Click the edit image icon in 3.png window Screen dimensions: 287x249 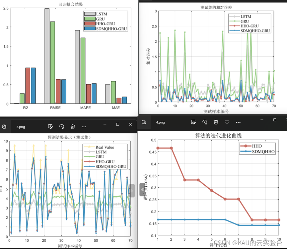pyautogui.click(x=50, y=127)
